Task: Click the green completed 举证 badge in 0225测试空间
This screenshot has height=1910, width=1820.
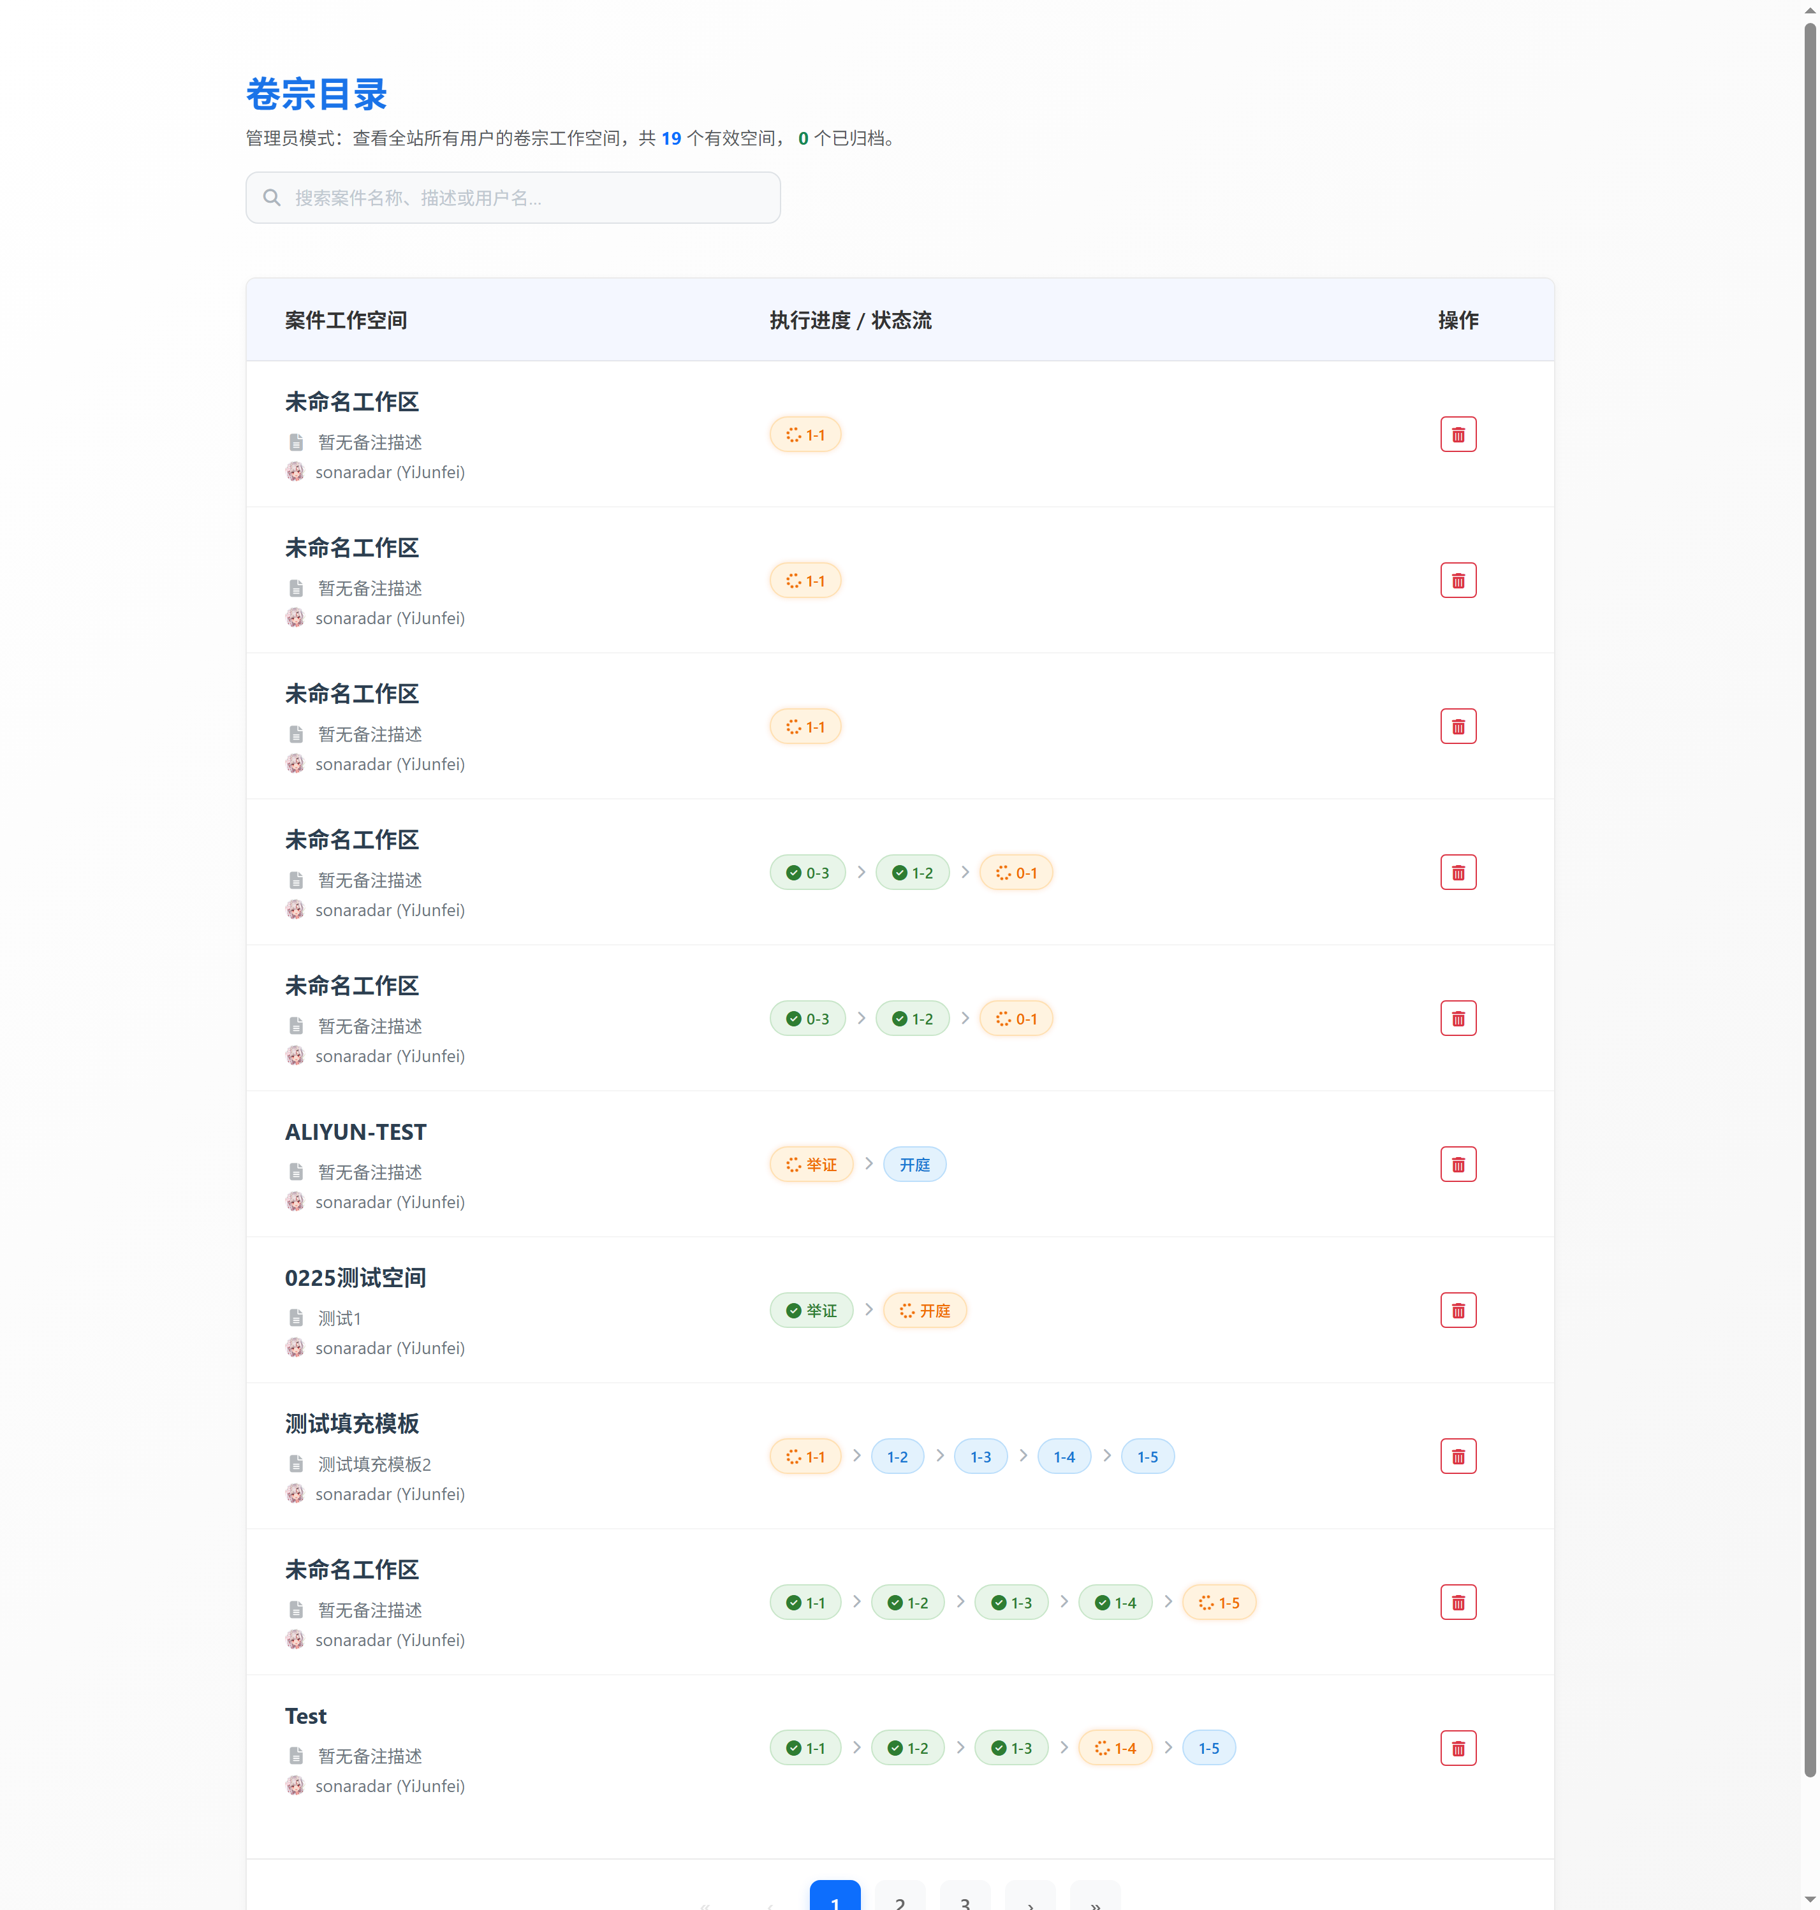Action: point(812,1309)
